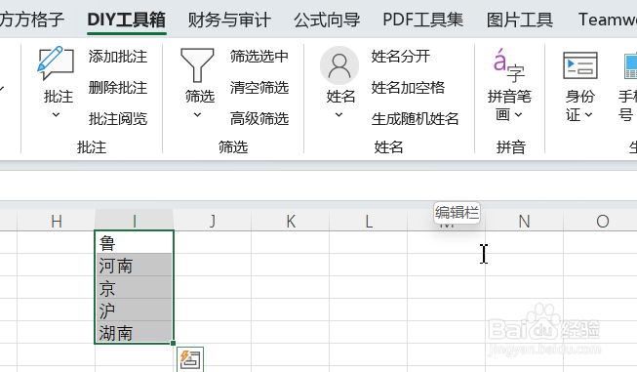Image resolution: width=637 pixels, height=372 pixels.
Task: Click 姓名分开 button
Action: point(401,57)
